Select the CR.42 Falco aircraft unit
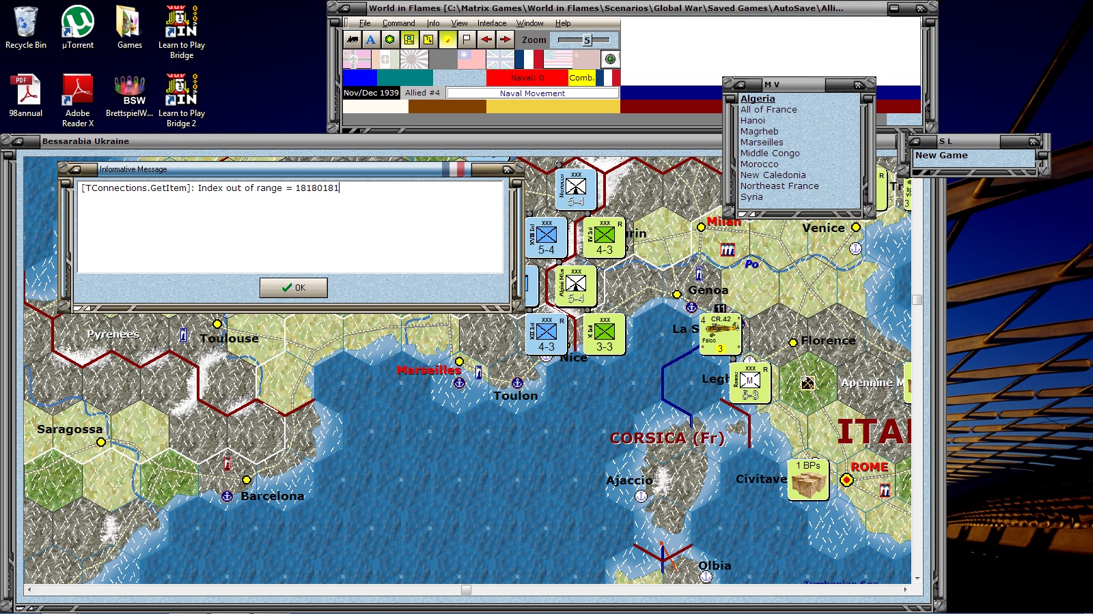The height and width of the screenshot is (614, 1093). click(x=720, y=334)
